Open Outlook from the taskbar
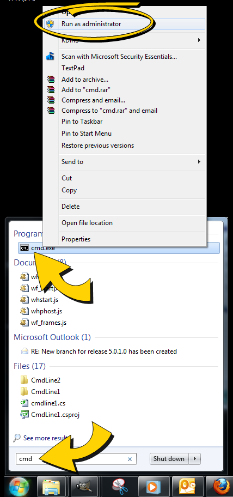This screenshot has height=497, width=233. click(187, 487)
